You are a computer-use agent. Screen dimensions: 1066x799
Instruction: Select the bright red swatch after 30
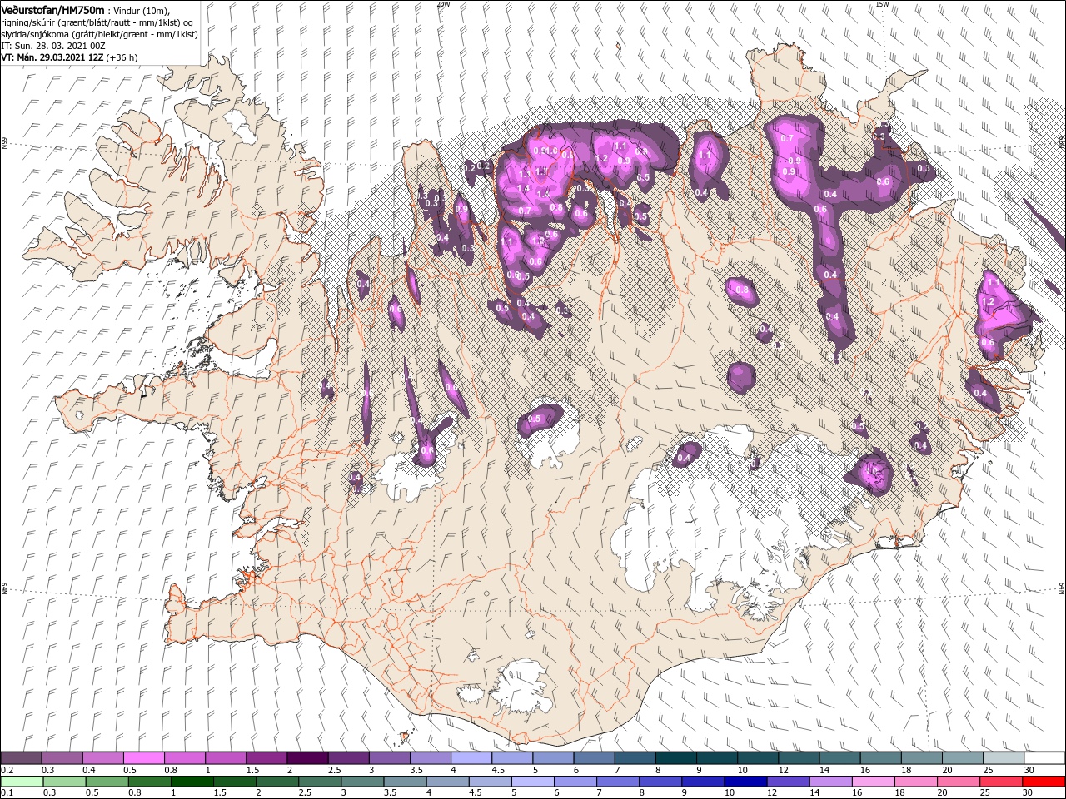coord(1044,781)
